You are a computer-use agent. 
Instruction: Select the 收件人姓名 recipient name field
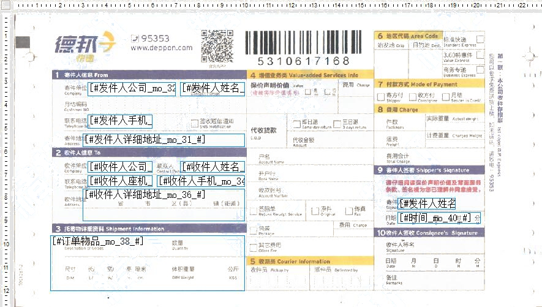(x=213, y=167)
